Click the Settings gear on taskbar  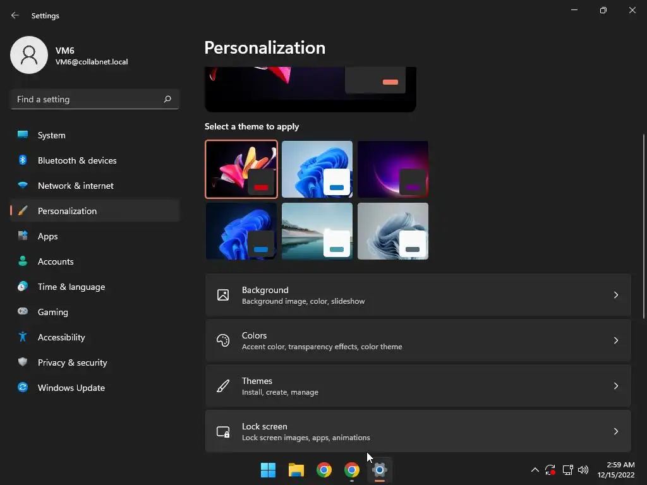click(x=380, y=470)
